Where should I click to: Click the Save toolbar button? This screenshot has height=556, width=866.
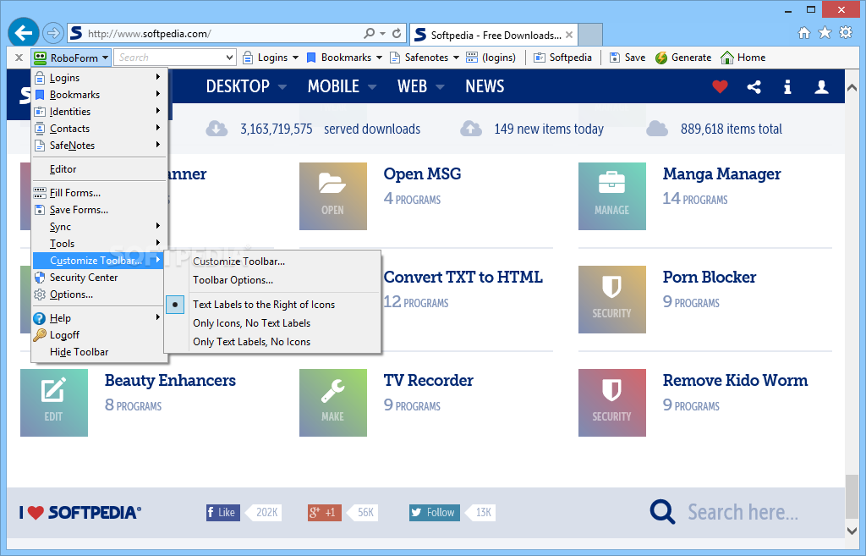pyautogui.click(x=628, y=58)
